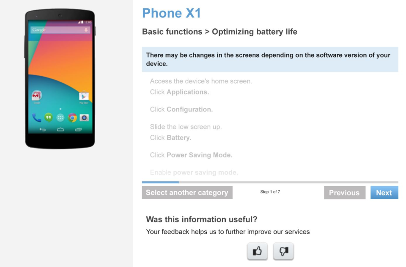The height and width of the screenshot is (267, 406).
Task: Tap the back navigation button on phone
Action: click(42, 129)
